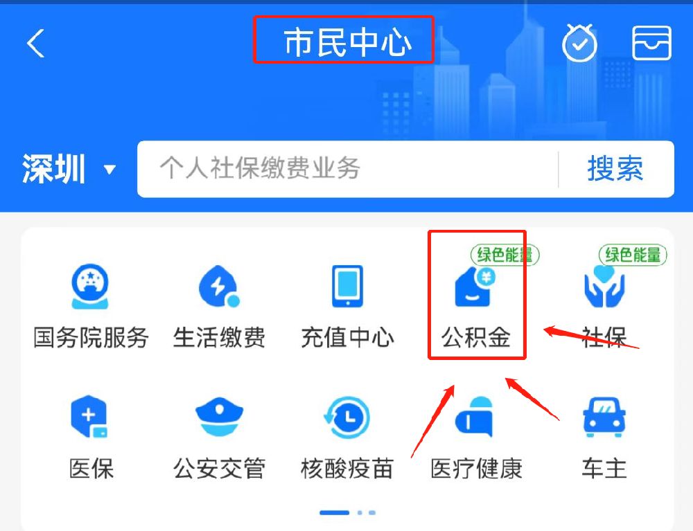Open the 国务院服务 icon
The height and width of the screenshot is (531, 693).
90,287
